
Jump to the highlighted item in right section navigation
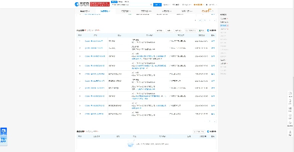pyautogui.click(x=224, y=25)
